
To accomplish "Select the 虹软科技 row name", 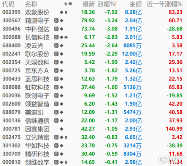I will click(37, 87).
